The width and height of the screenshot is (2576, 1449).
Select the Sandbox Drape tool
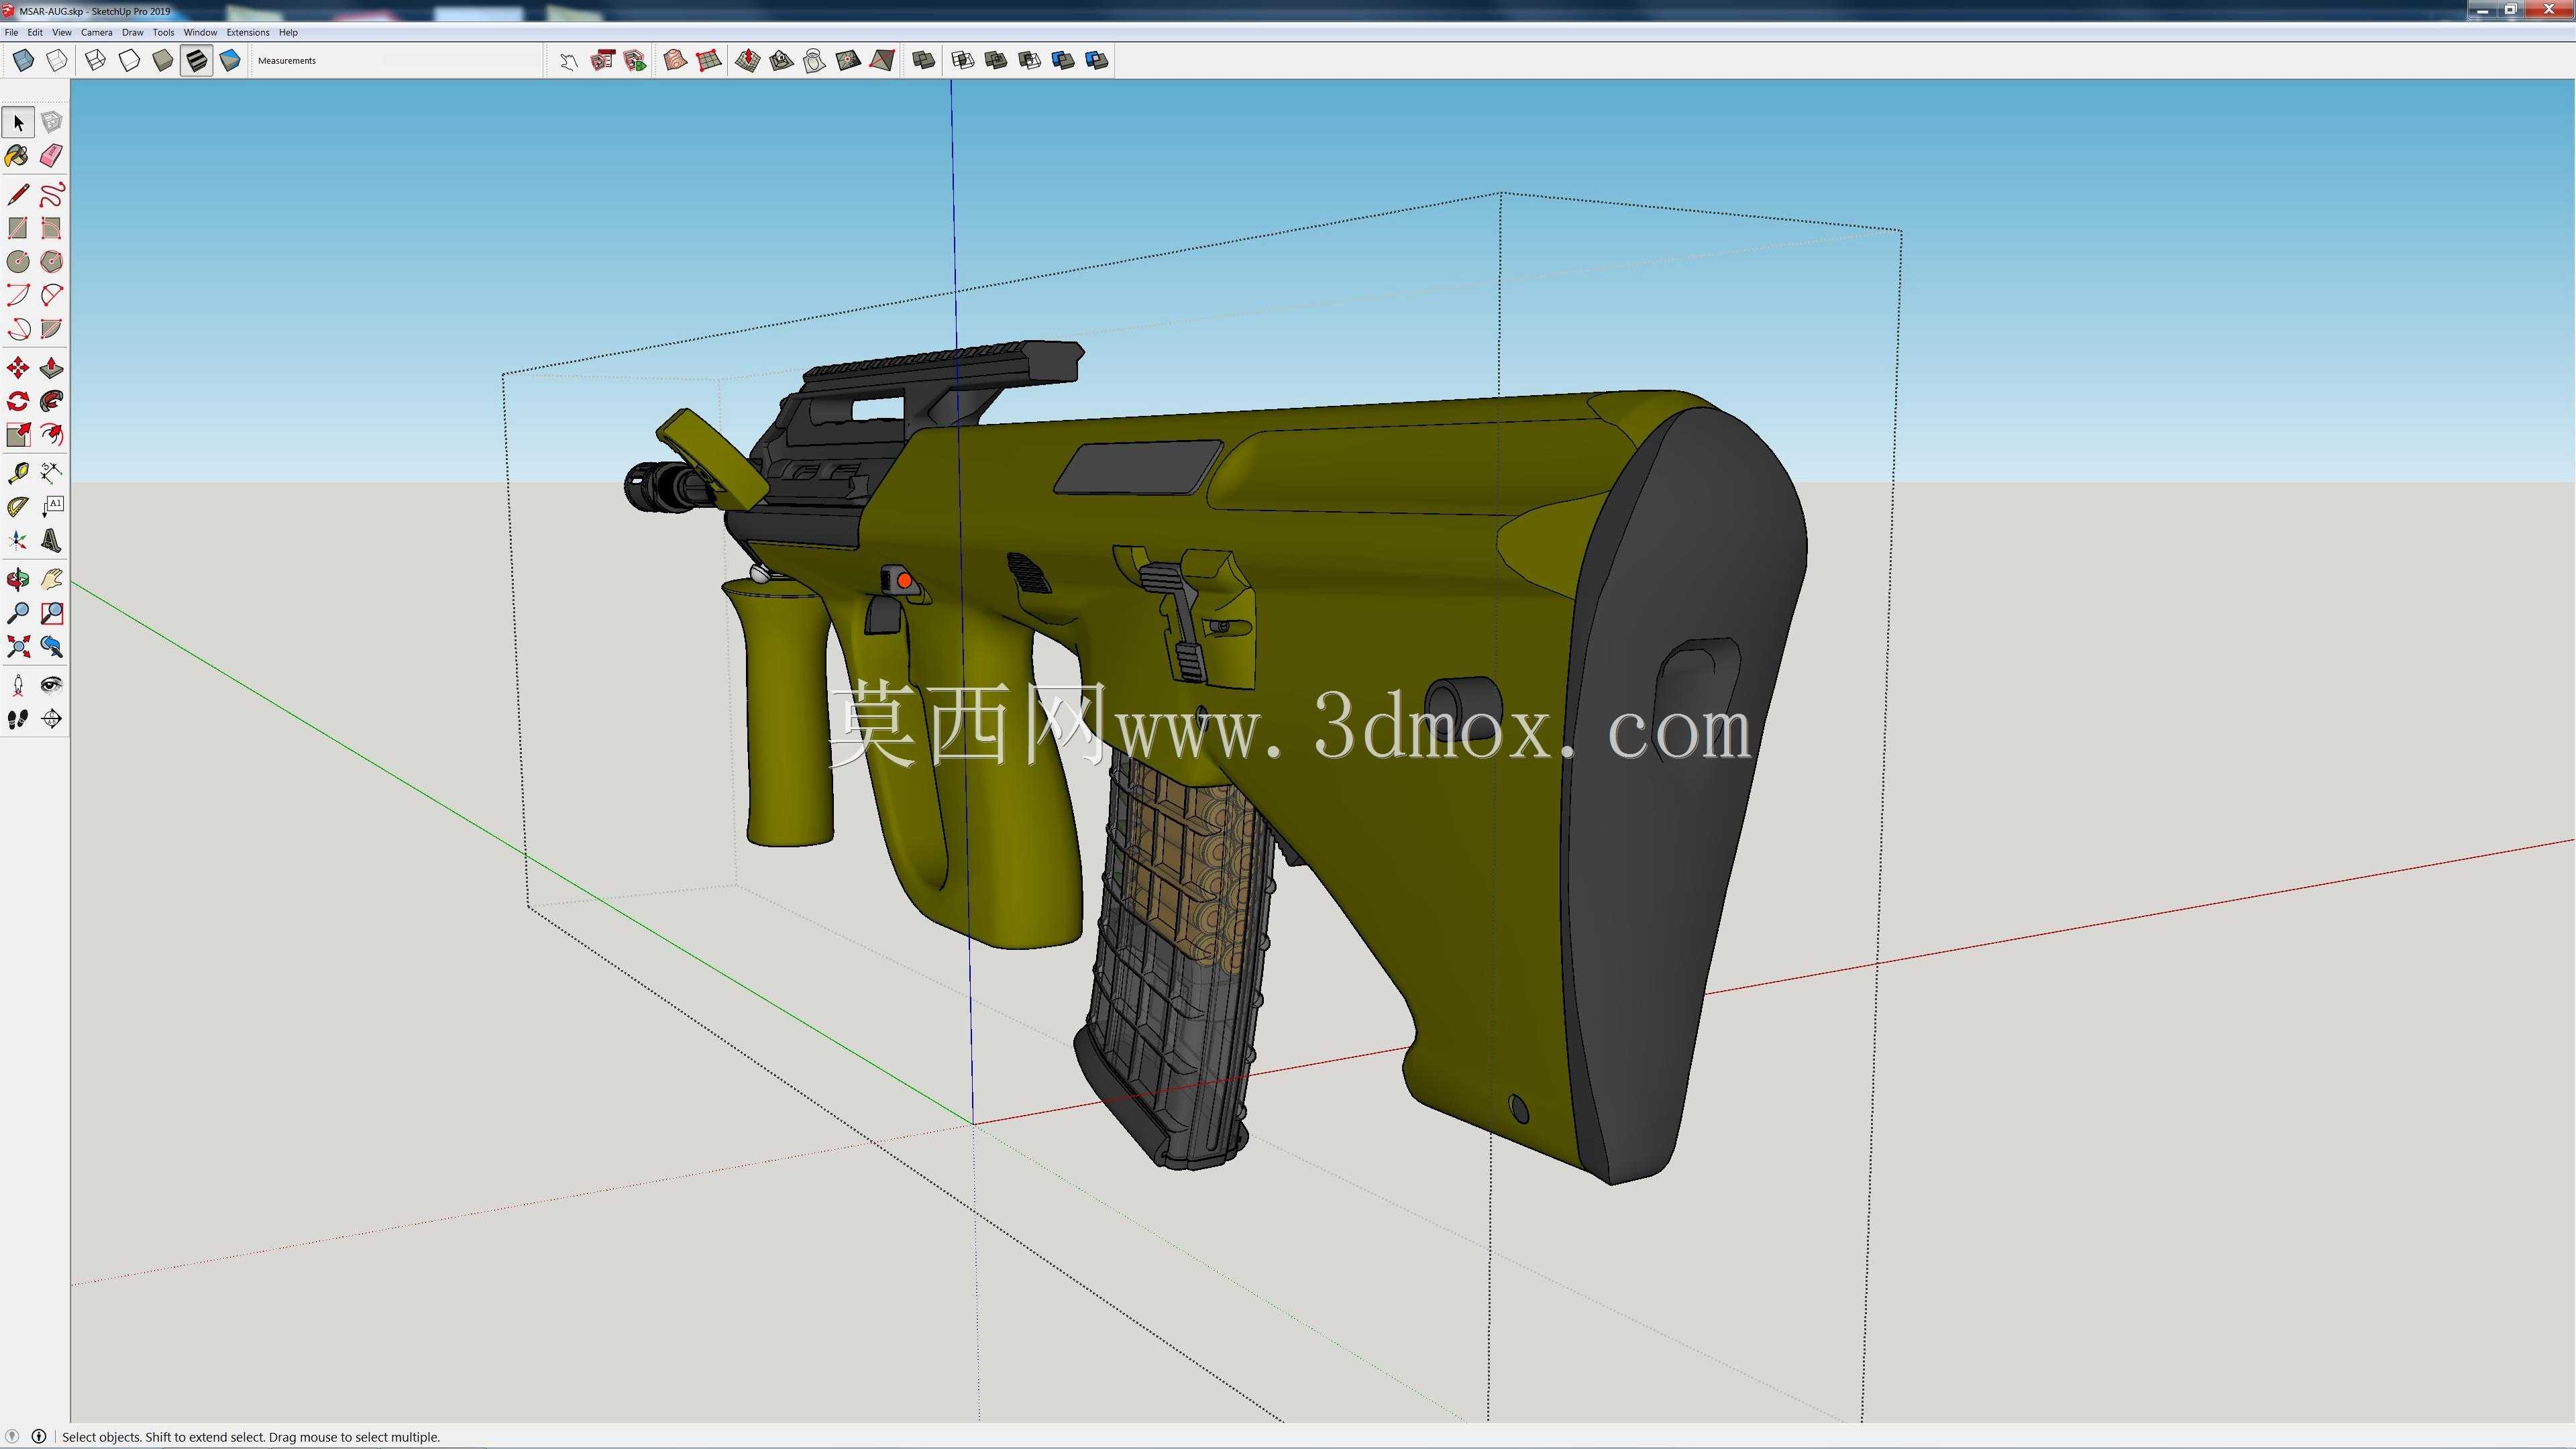(x=815, y=61)
